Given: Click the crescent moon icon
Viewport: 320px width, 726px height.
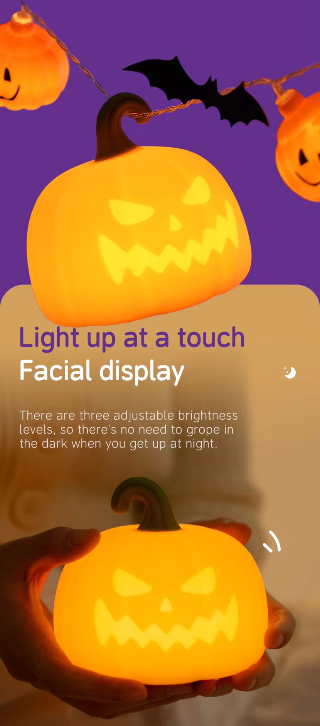Looking at the screenshot, I should pos(290,372).
